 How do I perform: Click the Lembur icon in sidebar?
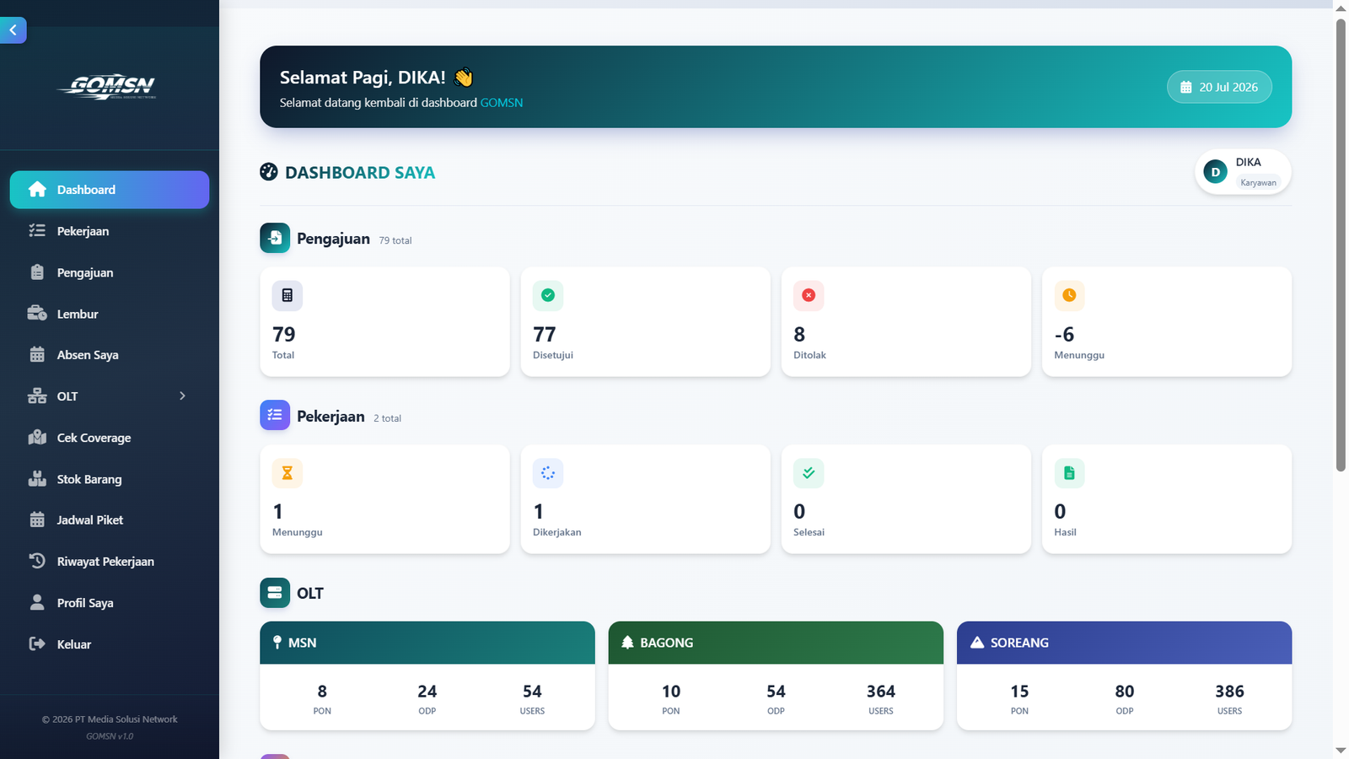point(37,314)
